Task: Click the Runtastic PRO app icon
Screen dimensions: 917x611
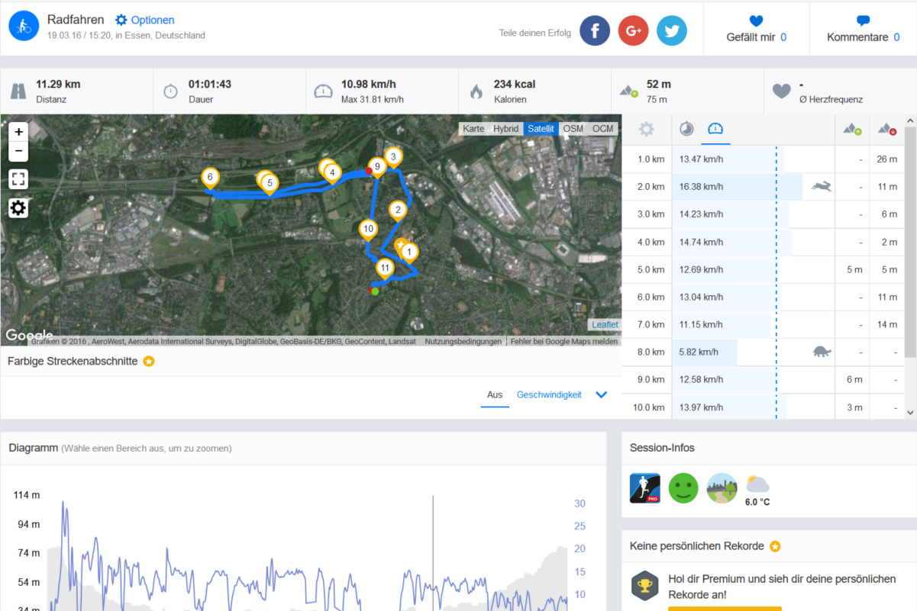Action: (x=644, y=488)
